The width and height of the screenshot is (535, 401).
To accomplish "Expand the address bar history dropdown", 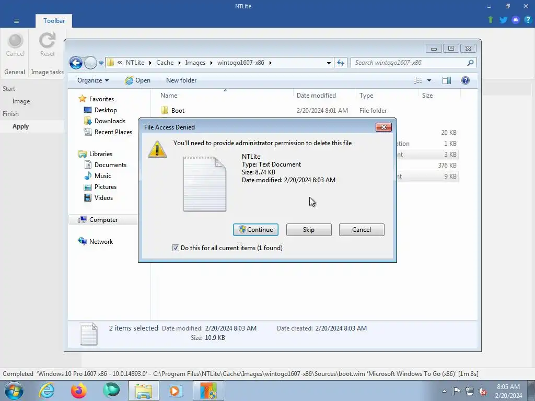I will pyautogui.click(x=329, y=63).
